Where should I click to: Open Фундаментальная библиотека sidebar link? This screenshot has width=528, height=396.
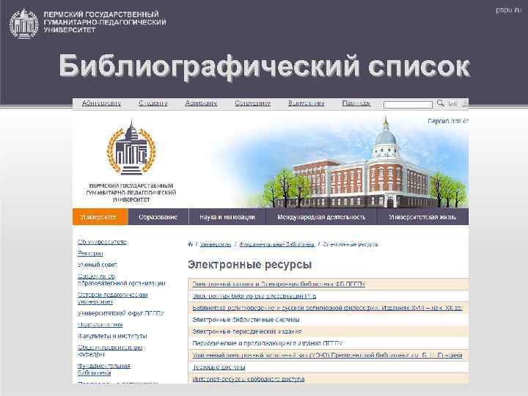(103, 369)
